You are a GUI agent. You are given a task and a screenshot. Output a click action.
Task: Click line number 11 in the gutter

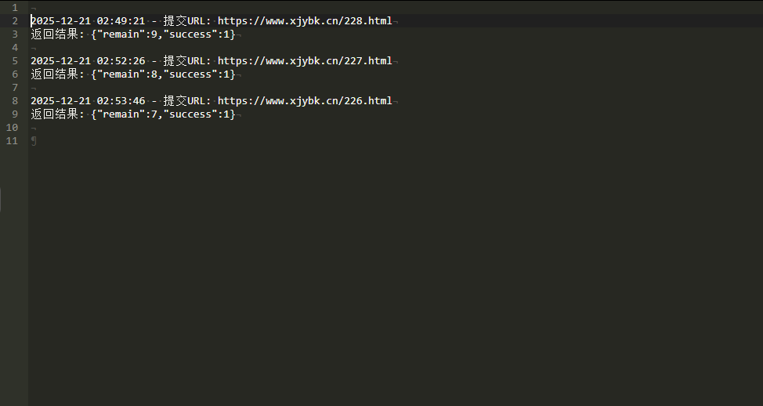click(12, 141)
